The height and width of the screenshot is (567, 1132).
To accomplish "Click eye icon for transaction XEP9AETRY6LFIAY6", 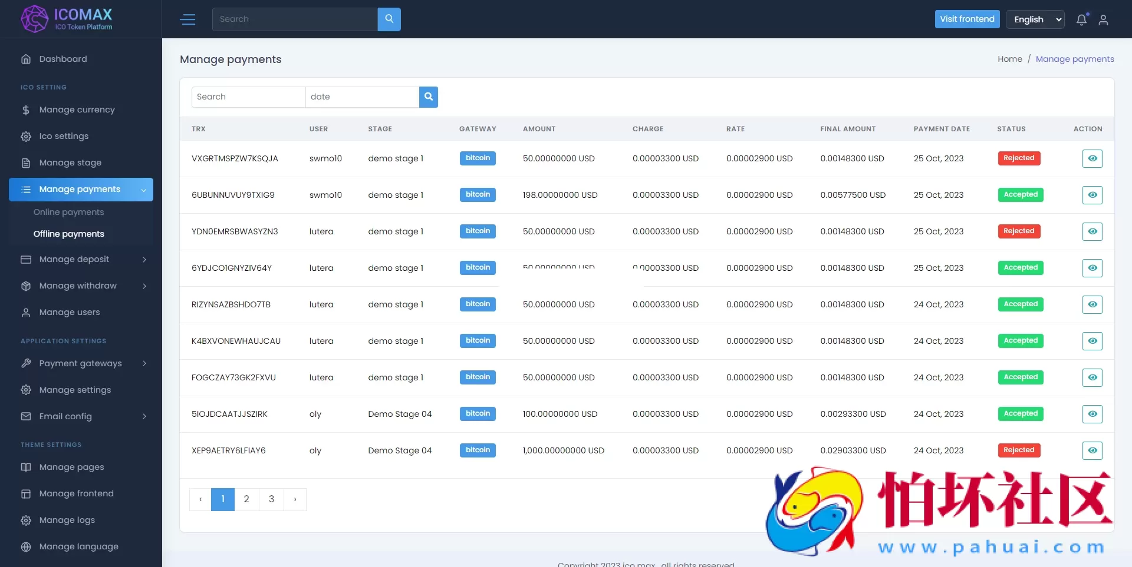I will 1092,450.
